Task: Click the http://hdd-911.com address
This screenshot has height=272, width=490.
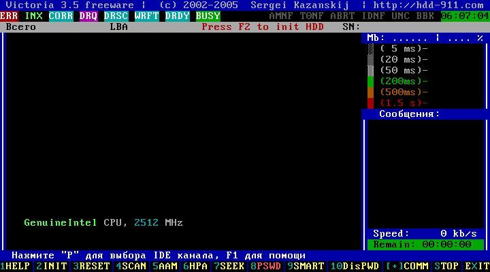Action: coord(428,5)
